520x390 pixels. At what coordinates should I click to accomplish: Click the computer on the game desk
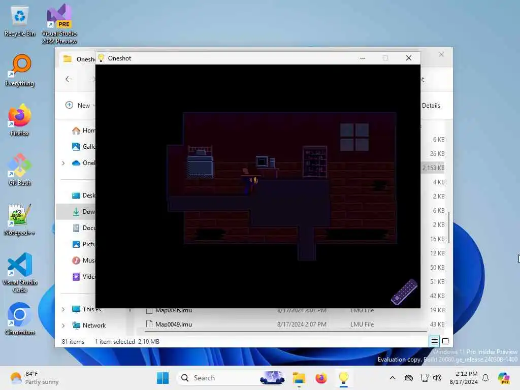(265, 162)
